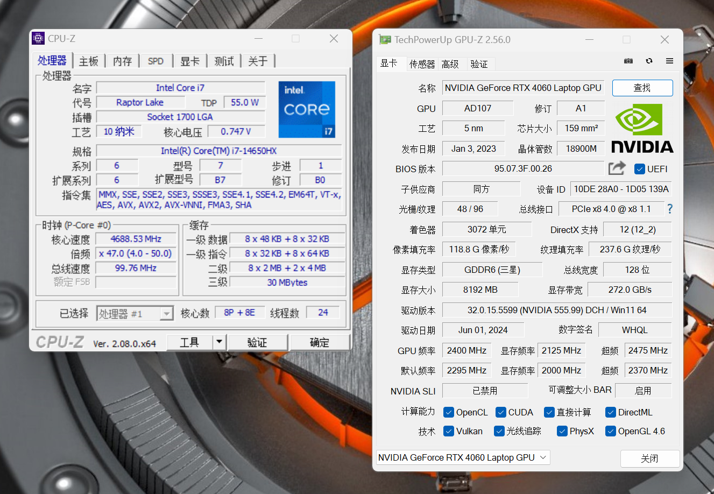The image size is (714, 494).
Task: Click the GPU-Z refresh icon
Action: point(649,61)
